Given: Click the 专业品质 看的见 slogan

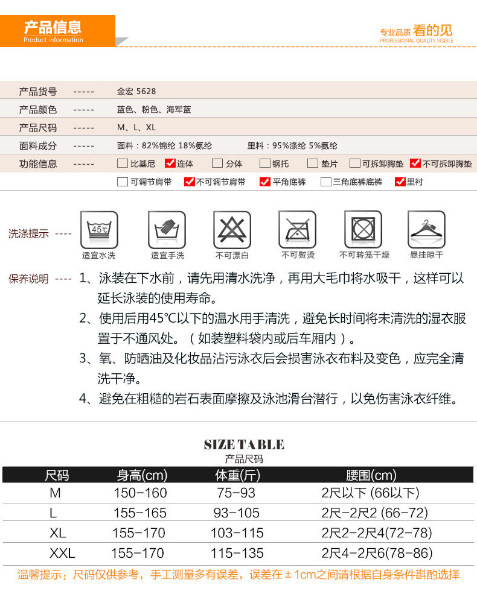Looking at the screenshot, I should 416,33.
